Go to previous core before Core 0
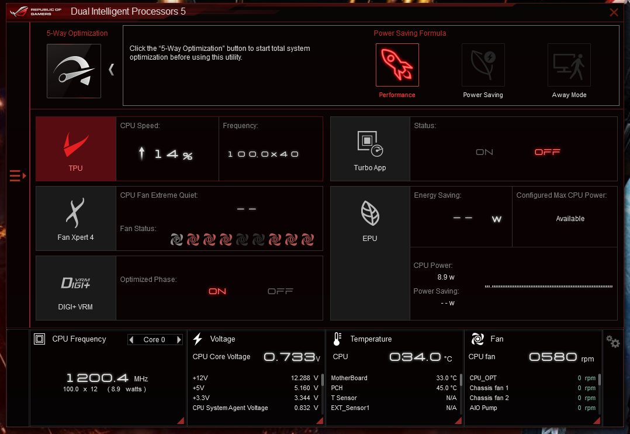The image size is (630, 434). click(x=131, y=340)
